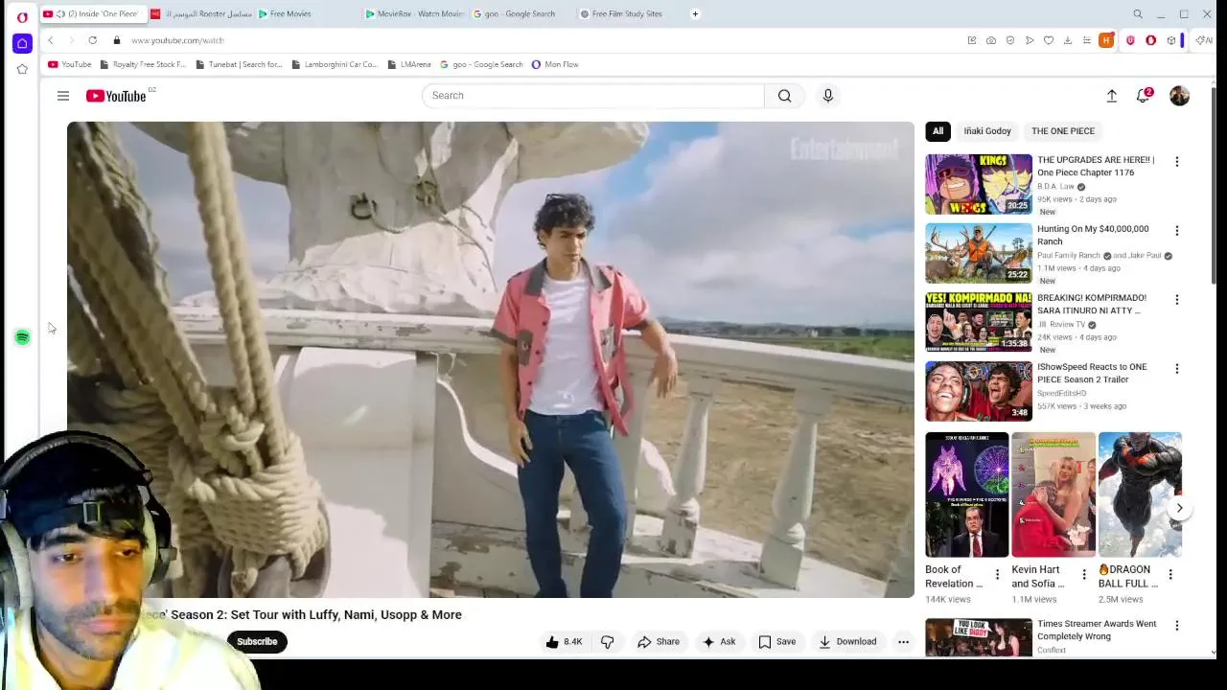The image size is (1227, 690).
Task: Download the video
Action: pyautogui.click(x=847, y=642)
